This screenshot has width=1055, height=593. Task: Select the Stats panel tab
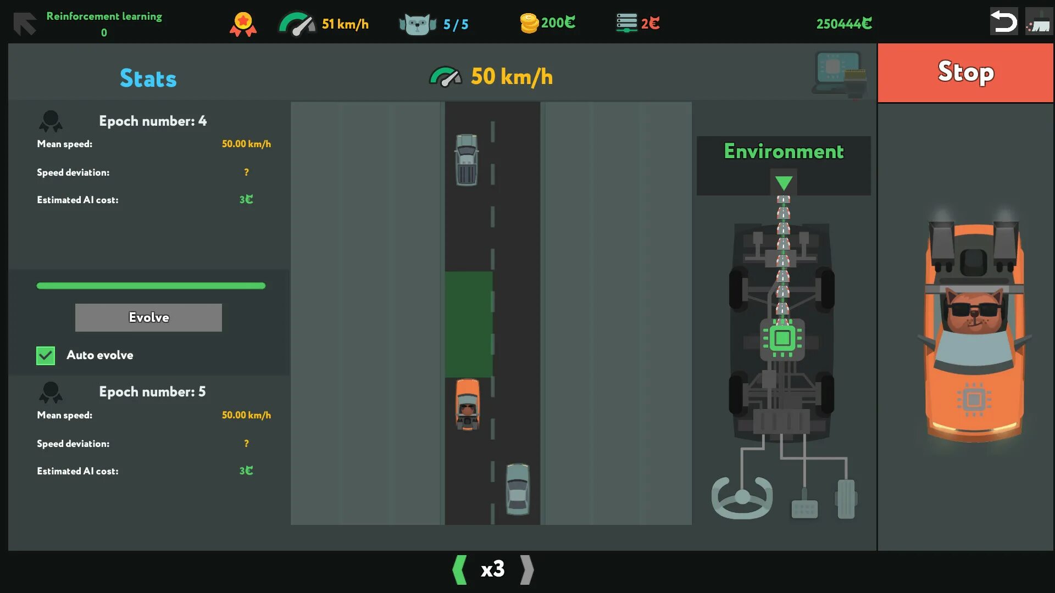(148, 77)
